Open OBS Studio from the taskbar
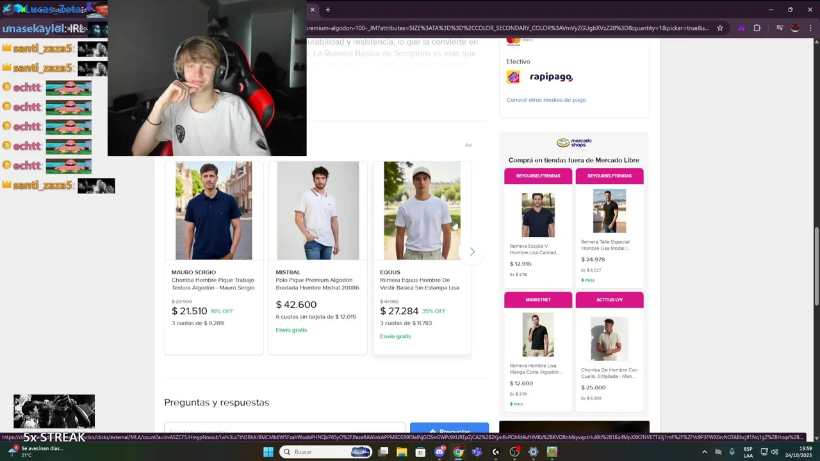The height and width of the screenshot is (461, 820). click(514, 452)
